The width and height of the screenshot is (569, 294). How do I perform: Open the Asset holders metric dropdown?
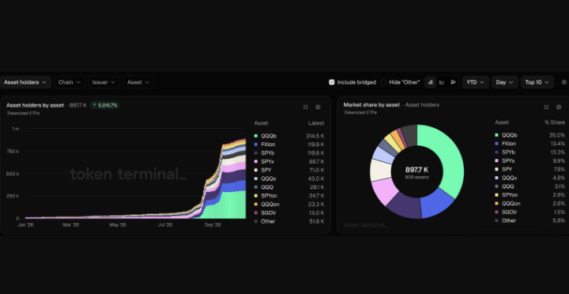[25, 82]
